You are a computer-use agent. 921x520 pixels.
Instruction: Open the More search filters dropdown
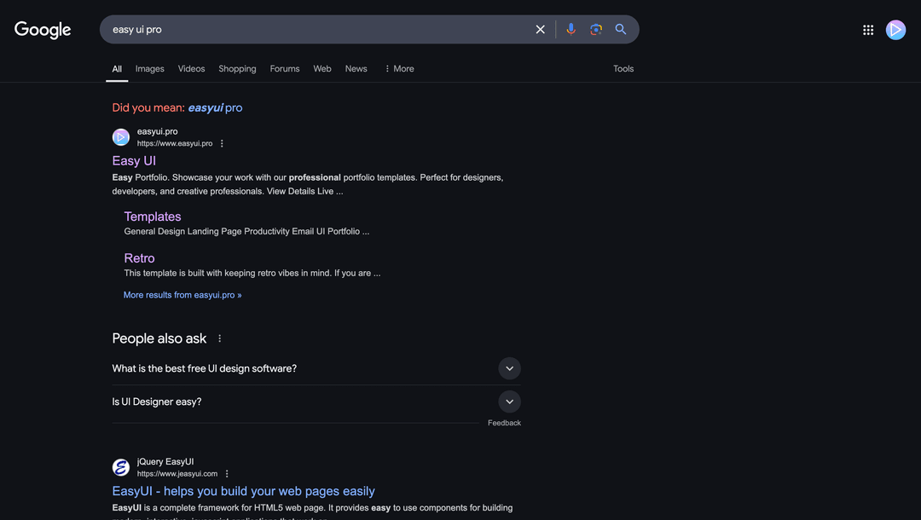point(398,69)
